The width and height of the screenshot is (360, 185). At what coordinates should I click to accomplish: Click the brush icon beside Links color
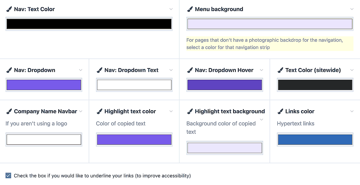(x=280, y=111)
